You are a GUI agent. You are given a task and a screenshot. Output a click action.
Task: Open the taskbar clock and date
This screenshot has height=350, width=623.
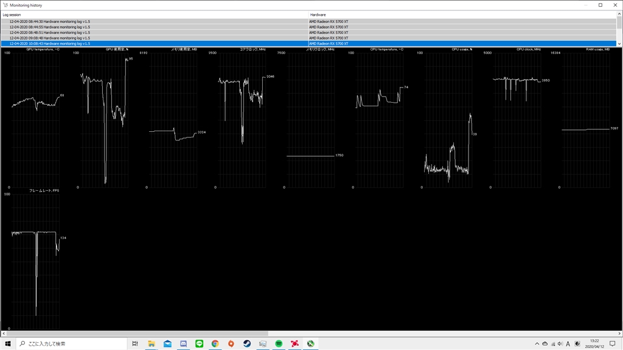594,344
